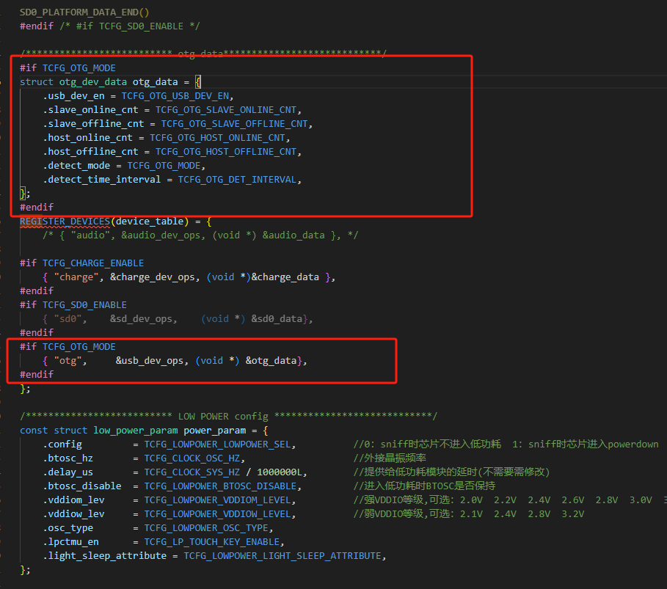Click the &sd_dev_ops reference
667x589 pixels.
click(141, 319)
